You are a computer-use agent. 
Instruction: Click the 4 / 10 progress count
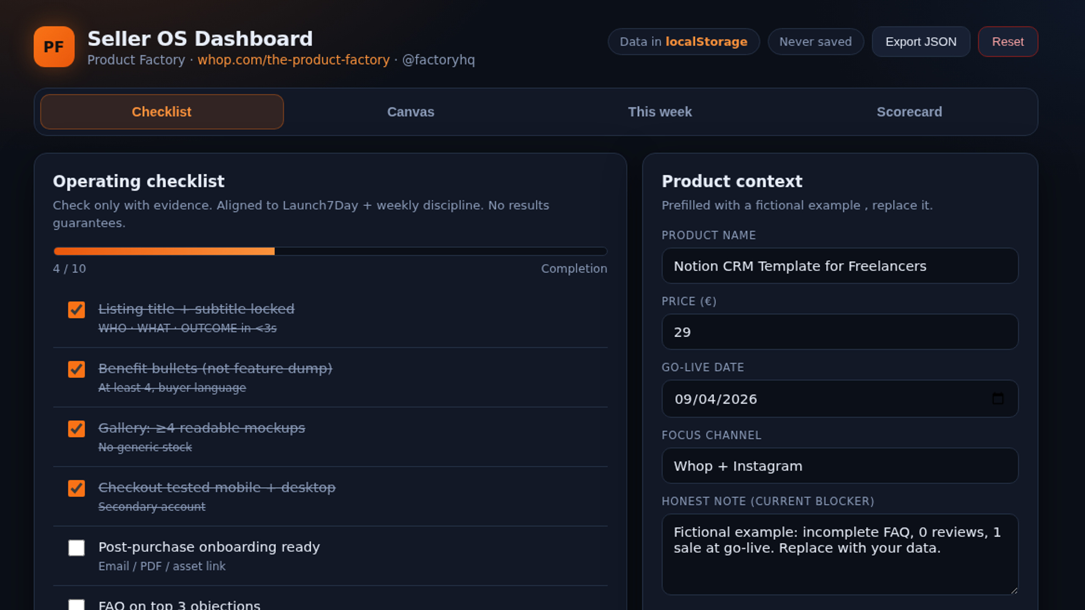tap(70, 269)
